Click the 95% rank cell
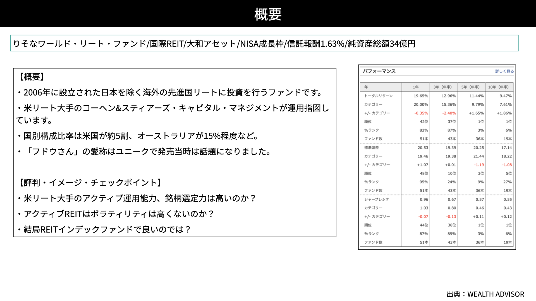The height and width of the screenshot is (301, 536). [424, 182]
